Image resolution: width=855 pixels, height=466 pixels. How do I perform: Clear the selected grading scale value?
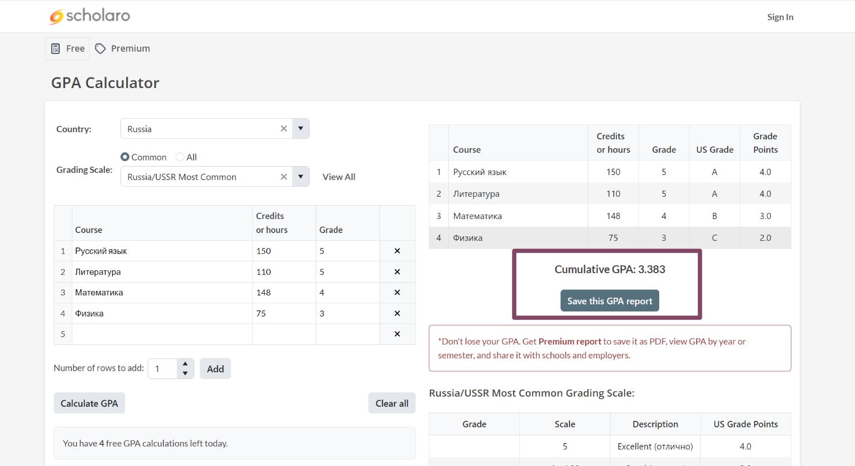point(283,177)
